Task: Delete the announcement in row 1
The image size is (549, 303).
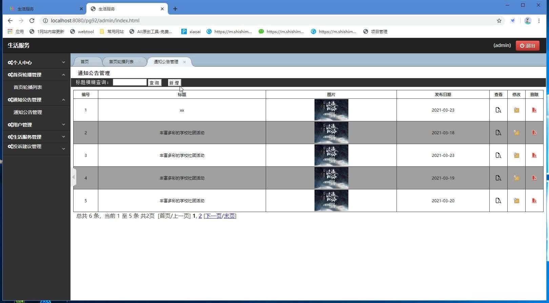Action: pos(534,110)
